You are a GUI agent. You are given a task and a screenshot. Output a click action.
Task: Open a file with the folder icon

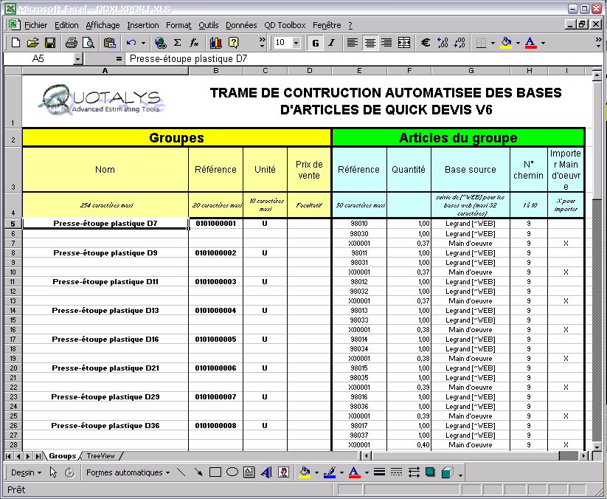[34, 43]
